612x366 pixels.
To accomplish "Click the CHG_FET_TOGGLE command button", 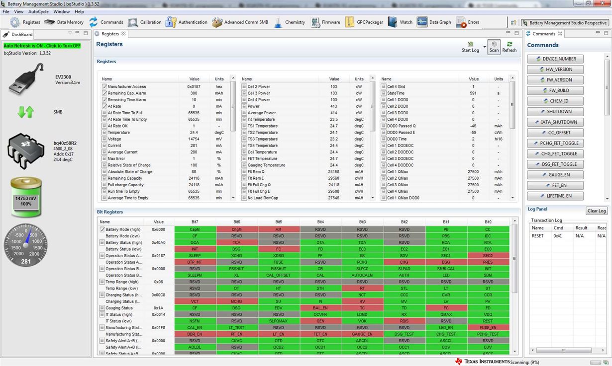I will [x=555, y=153].
